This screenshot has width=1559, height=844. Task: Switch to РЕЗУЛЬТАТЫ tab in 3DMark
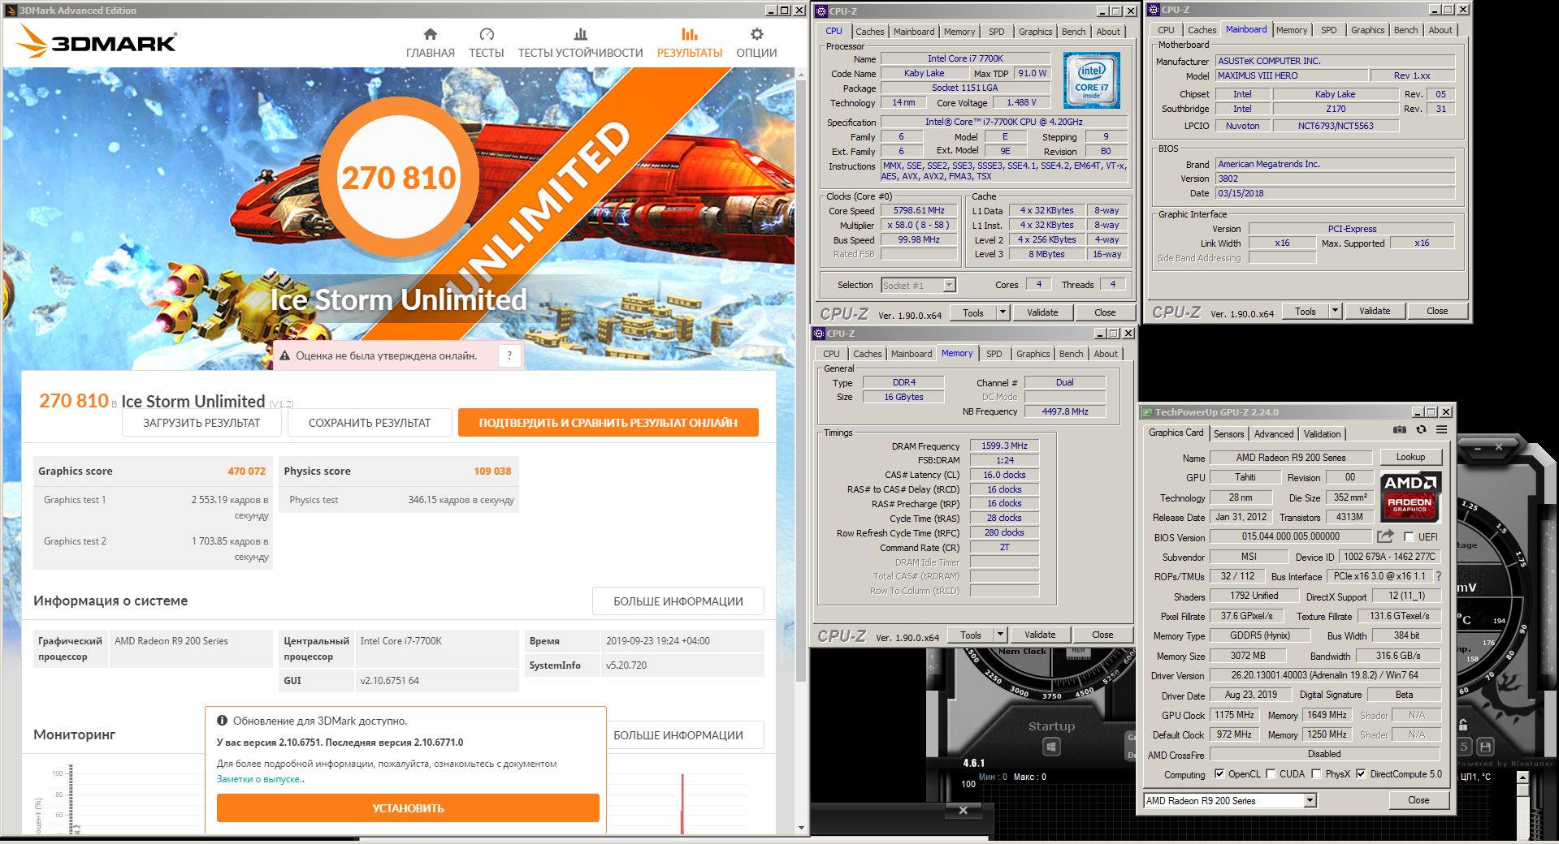[689, 42]
